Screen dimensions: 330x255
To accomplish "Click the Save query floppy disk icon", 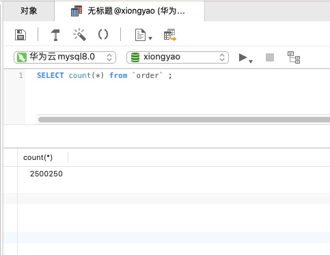I will coord(20,35).
